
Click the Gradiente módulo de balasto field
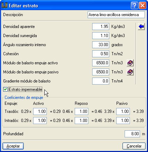coord(101,81)
